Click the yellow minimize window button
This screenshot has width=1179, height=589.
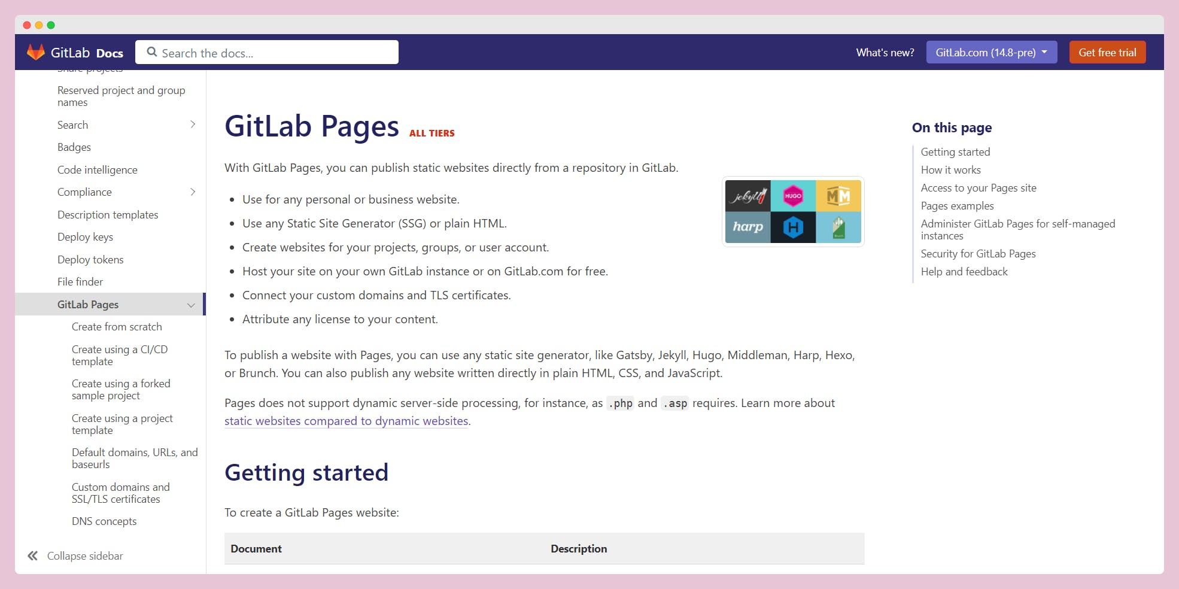pyautogui.click(x=39, y=25)
